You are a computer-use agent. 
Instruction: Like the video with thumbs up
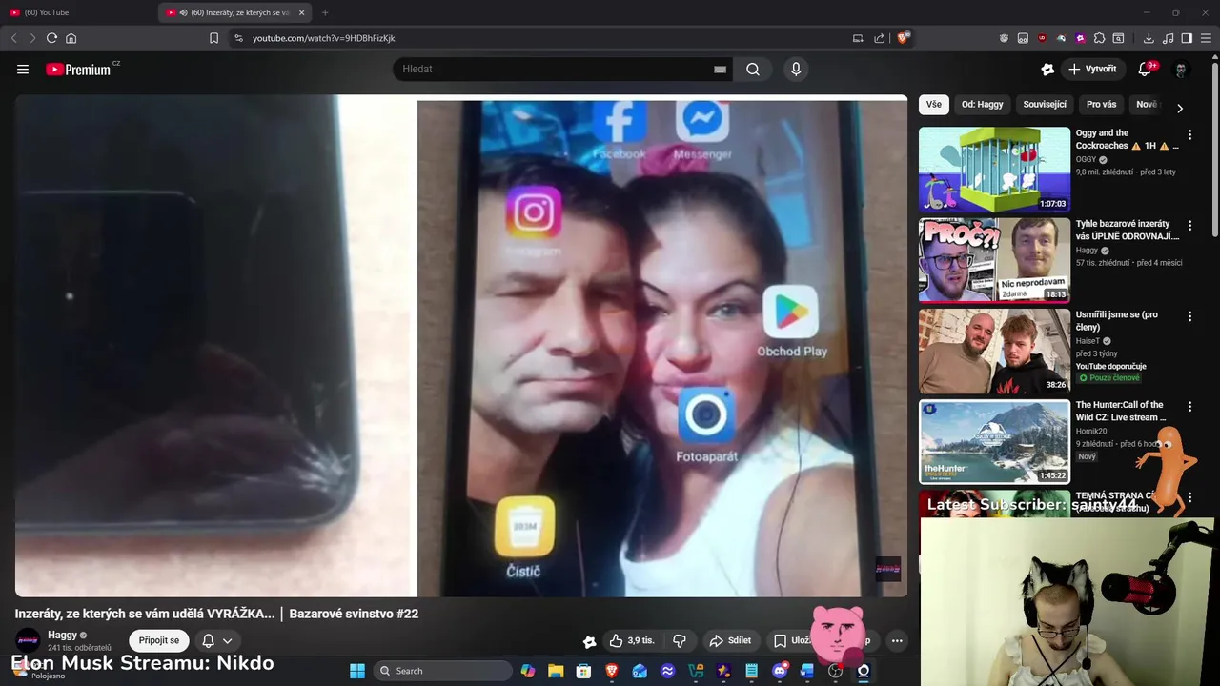(x=632, y=640)
